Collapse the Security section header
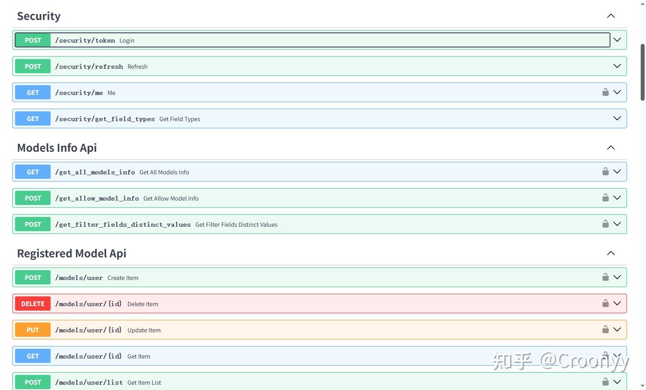646x390 pixels. click(610, 16)
